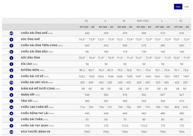Click the CHIỀU DÀI TAY QUAY label

[35, 125]
